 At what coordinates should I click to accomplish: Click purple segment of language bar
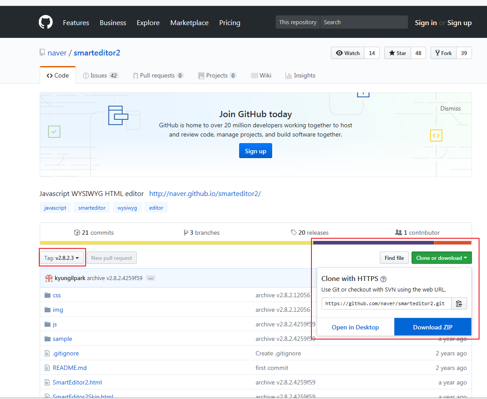pyautogui.click(x=374, y=243)
